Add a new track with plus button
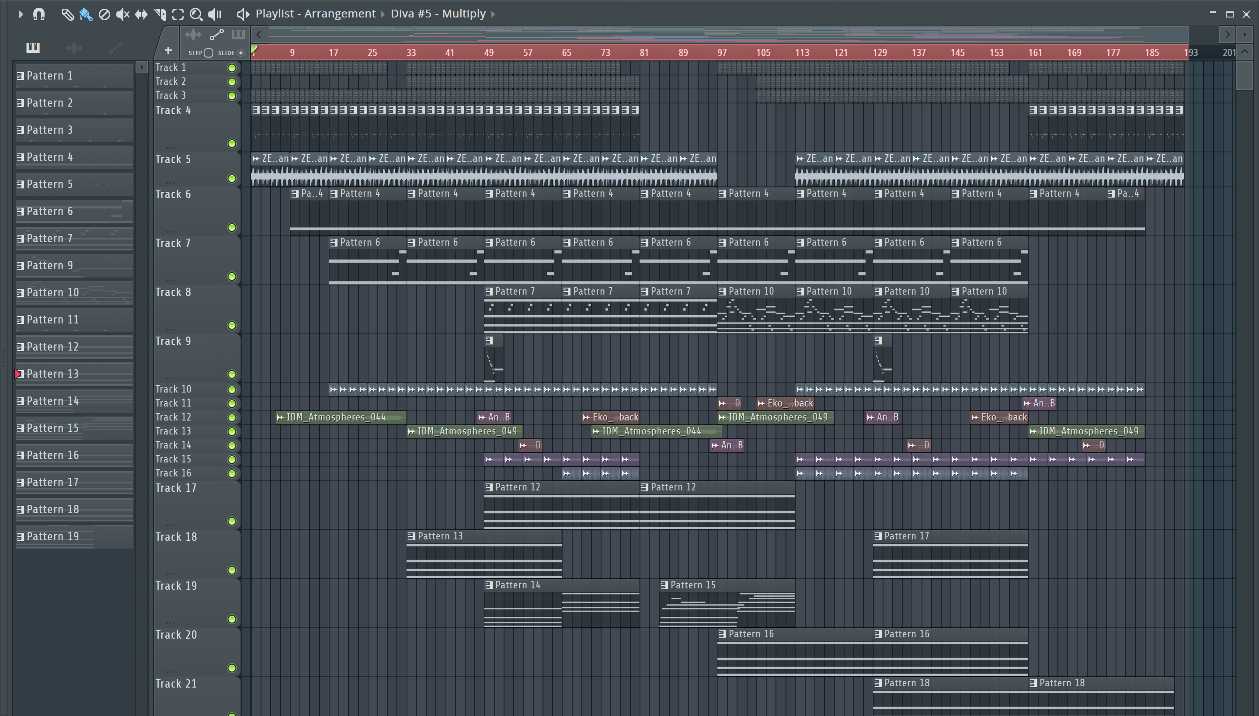The width and height of the screenshot is (1259, 716). click(168, 50)
